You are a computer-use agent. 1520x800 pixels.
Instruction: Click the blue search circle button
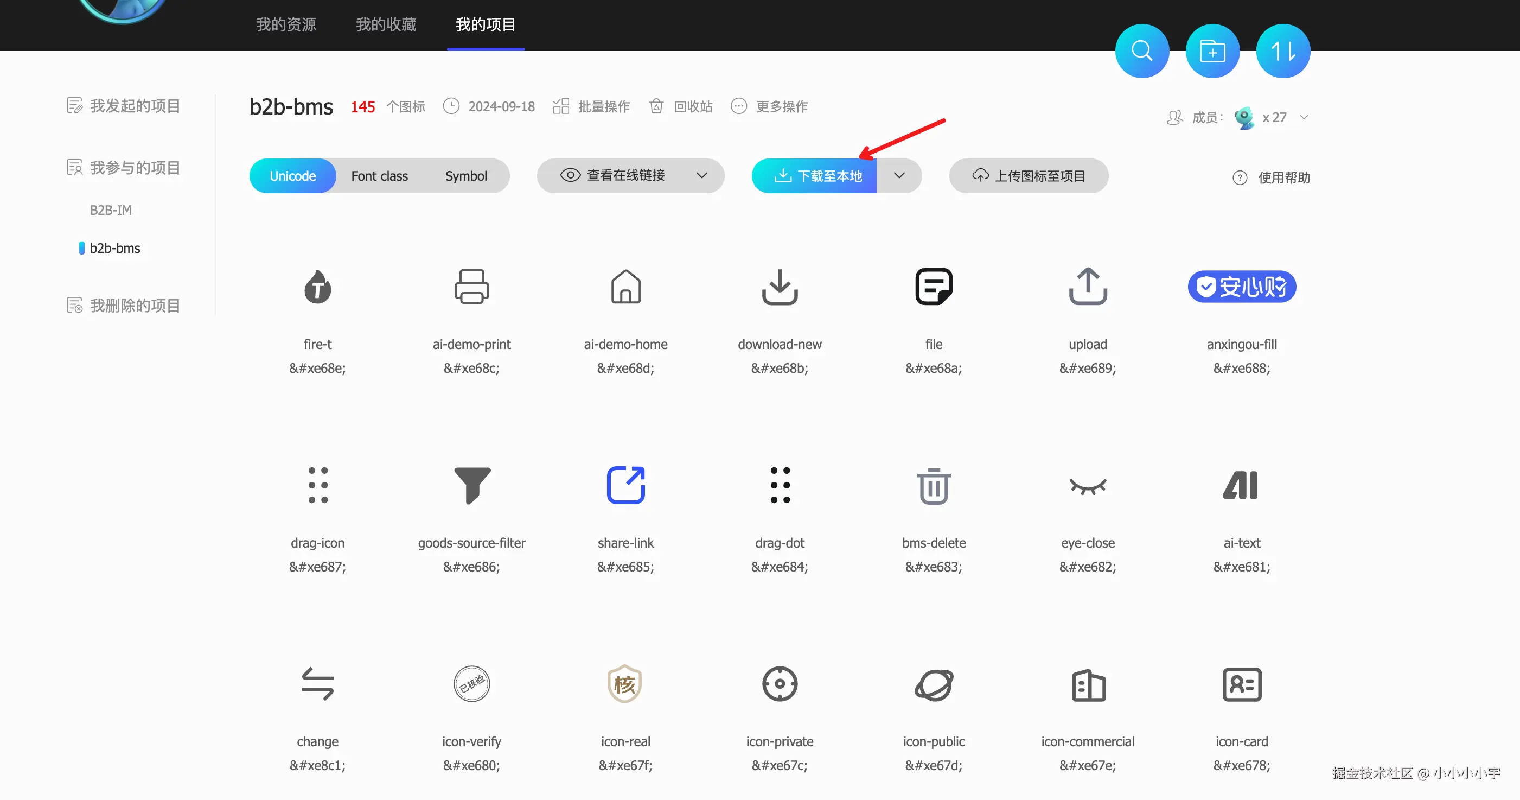click(x=1142, y=51)
